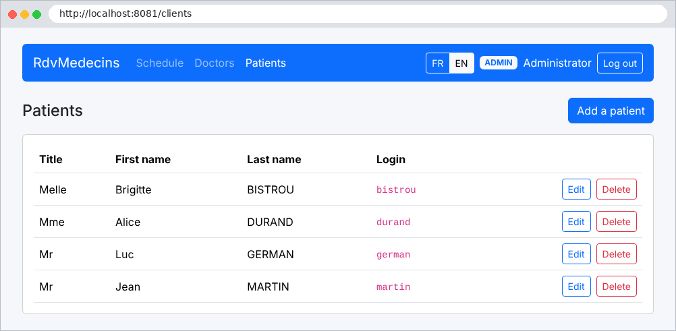Switch language to EN
676x331 pixels.
(x=461, y=63)
